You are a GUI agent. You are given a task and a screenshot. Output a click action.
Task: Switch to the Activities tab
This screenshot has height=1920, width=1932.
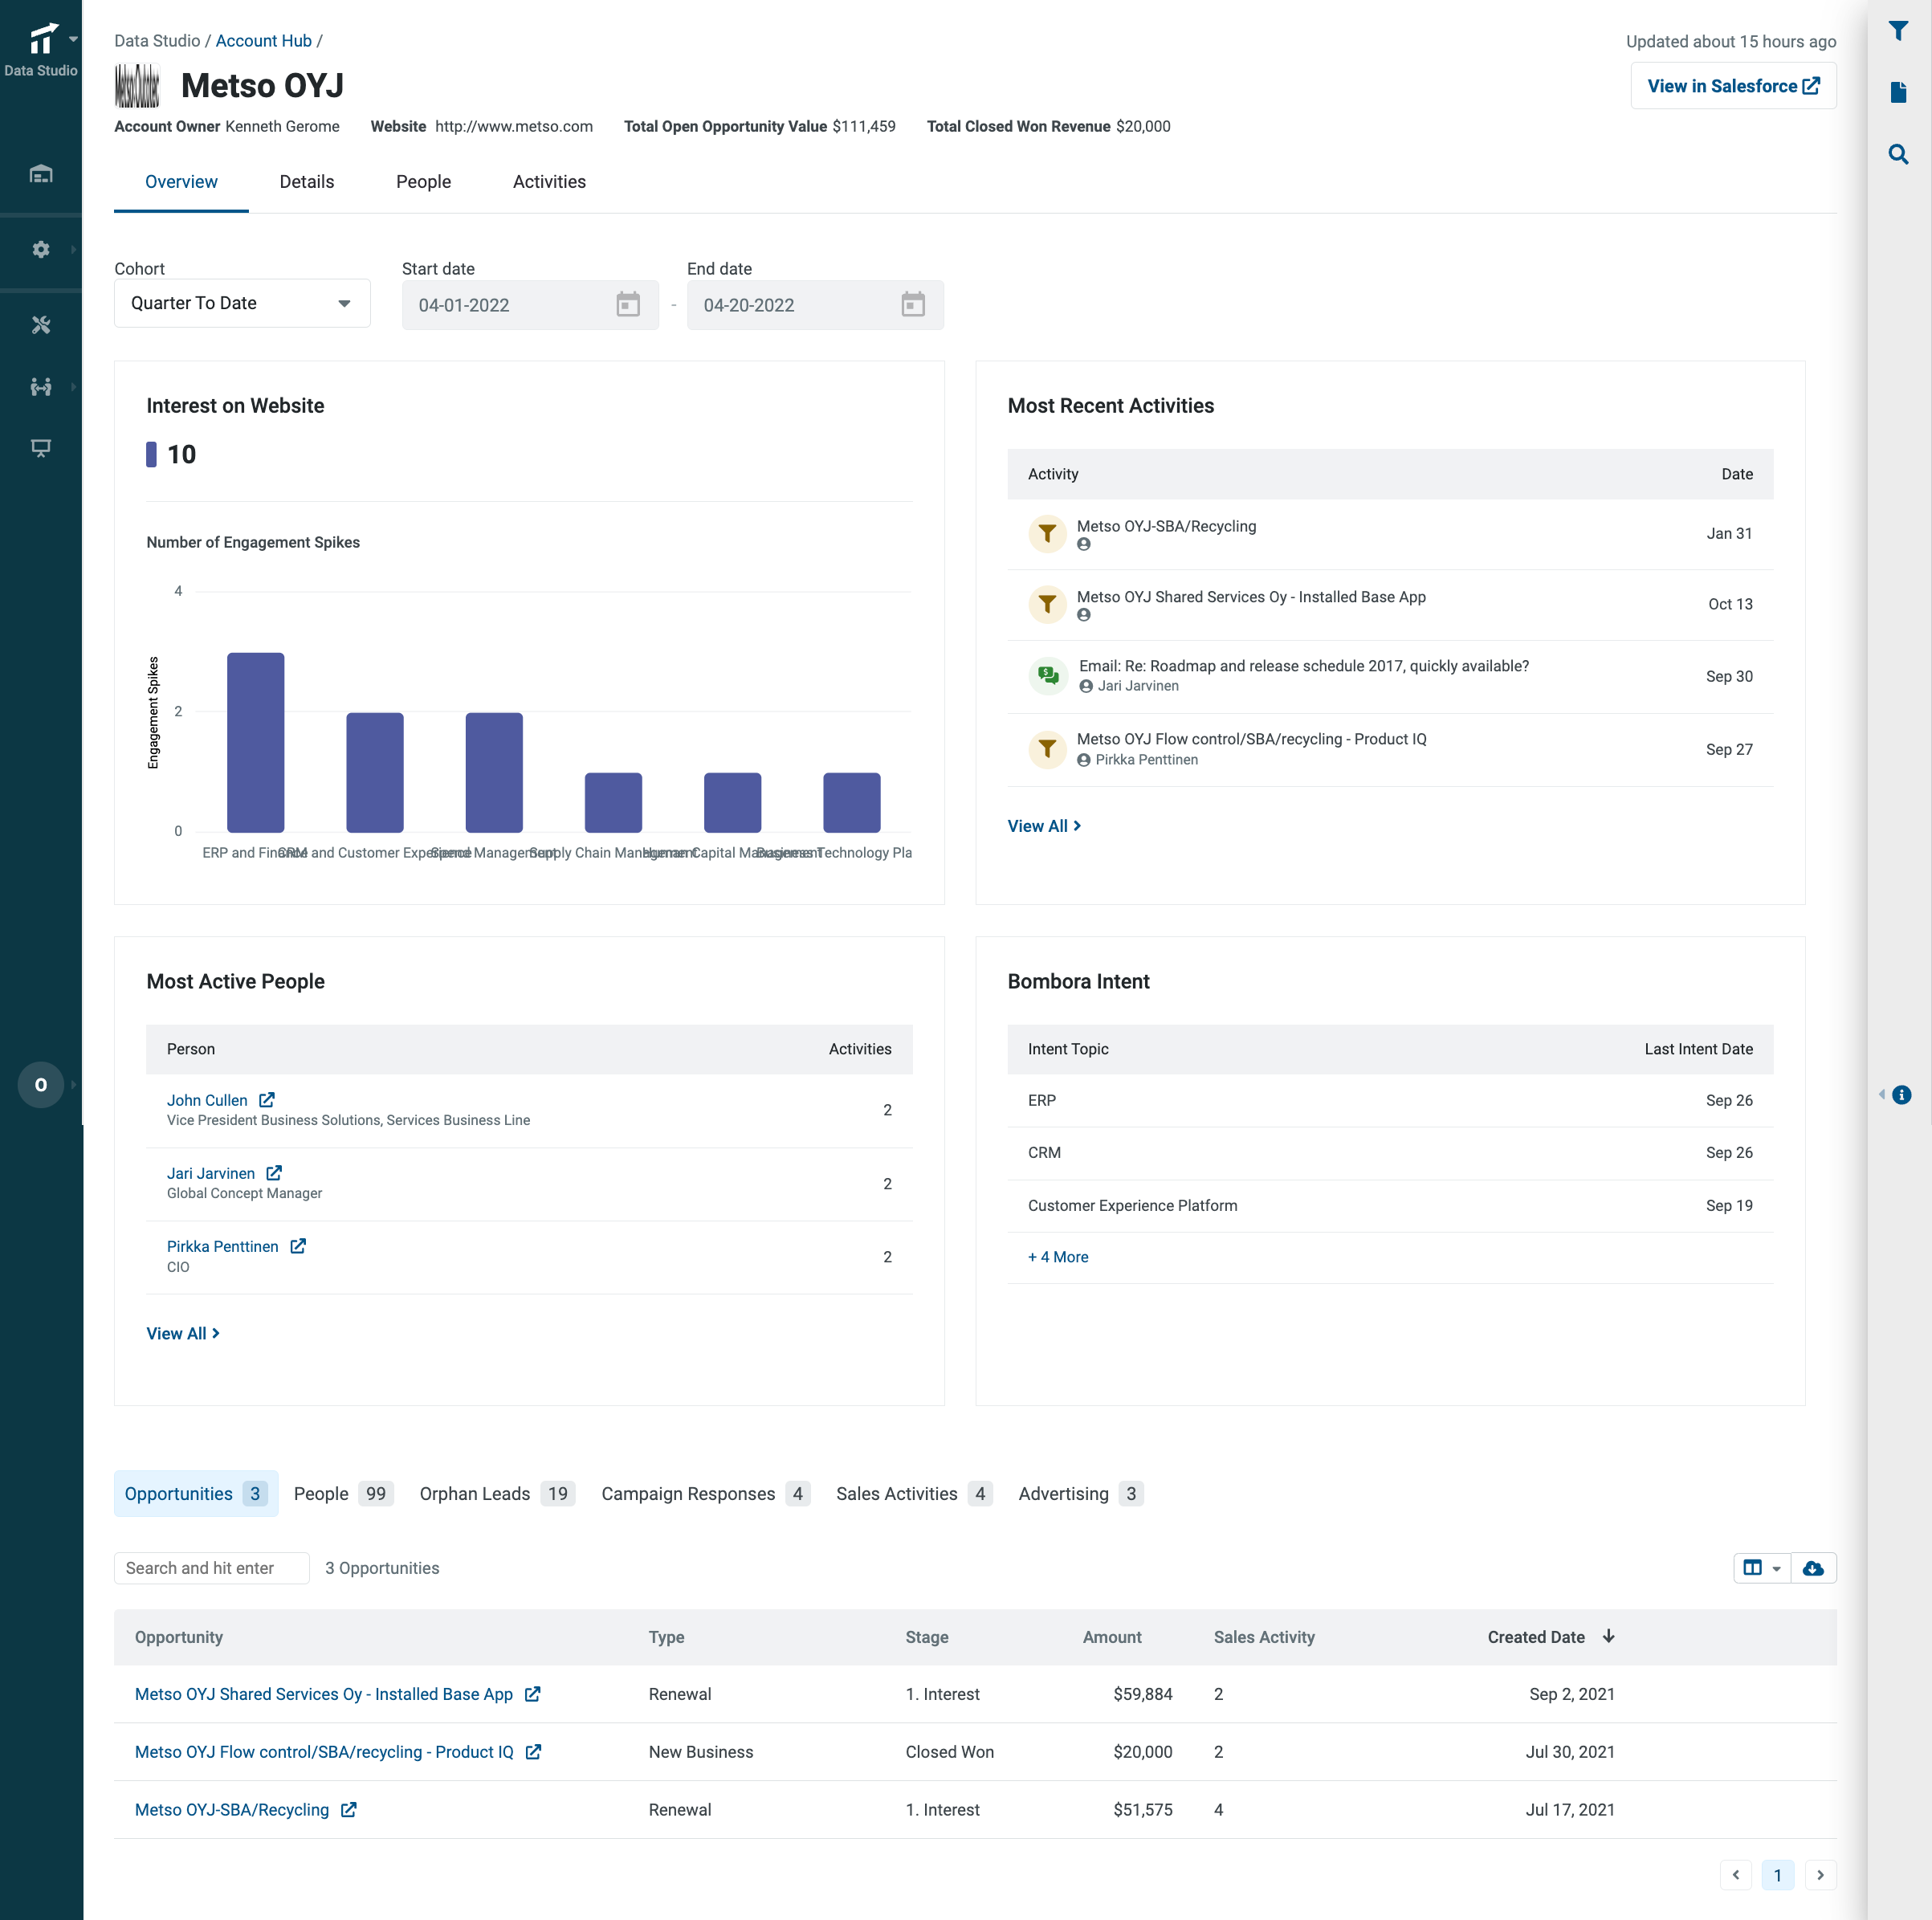[x=549, y=182]
